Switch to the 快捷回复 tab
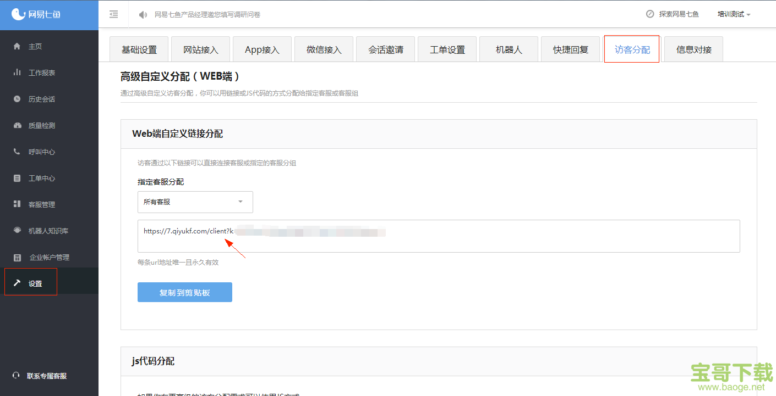 (x=571, y=49)
